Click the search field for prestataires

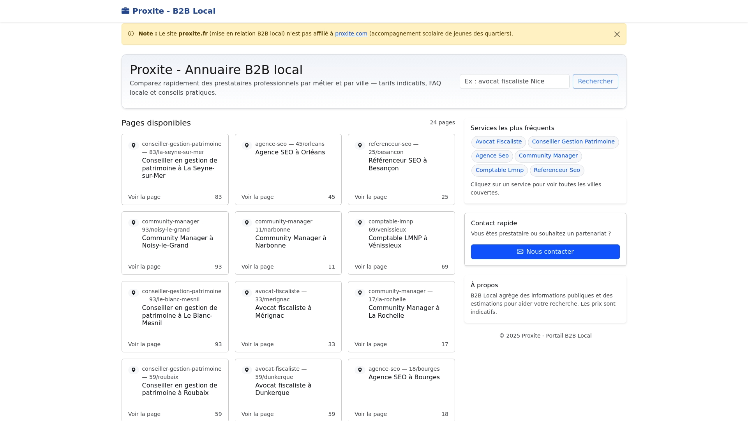click(x=514, y=81)
